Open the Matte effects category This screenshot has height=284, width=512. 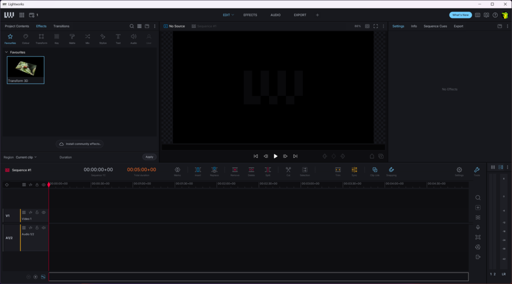72,38
